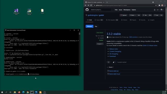The width and height of the screenshot is (167, 94).
Task: Open the Visual Studio 2019 desktop shortcut
Action: (x=16, y=11)
